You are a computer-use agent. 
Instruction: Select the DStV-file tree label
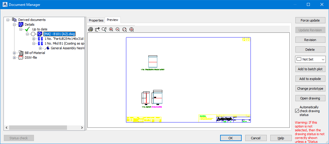click(31, 58)
